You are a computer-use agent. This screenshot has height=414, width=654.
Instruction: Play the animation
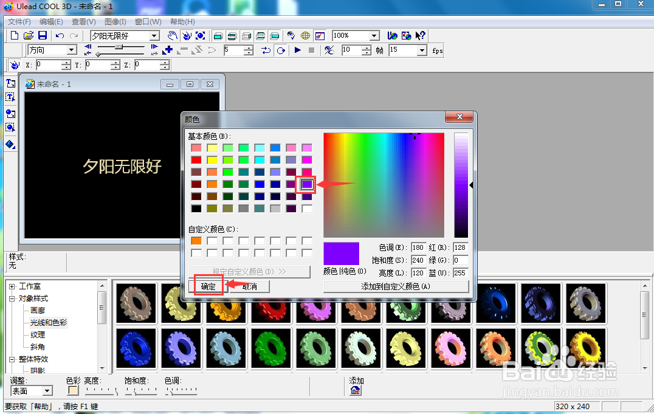coord(297,50)
